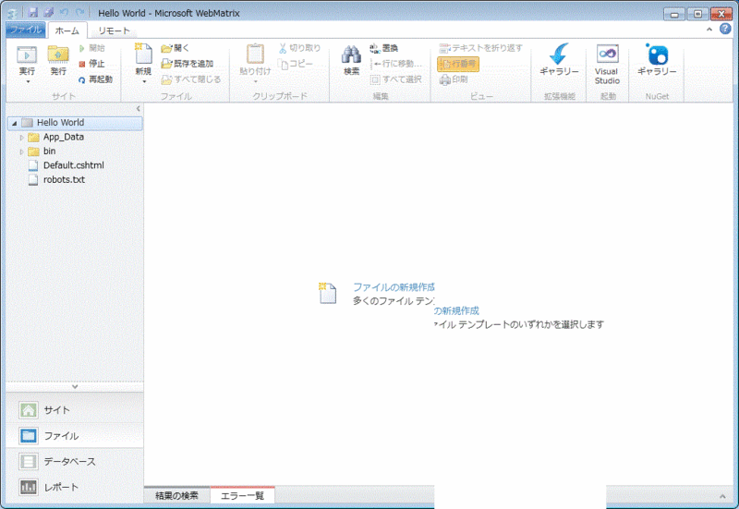The width and height of the screenshot is (739, 509).
Task: Open the NuGet ギャラリー icon
Action: click(x=657, y=55)
